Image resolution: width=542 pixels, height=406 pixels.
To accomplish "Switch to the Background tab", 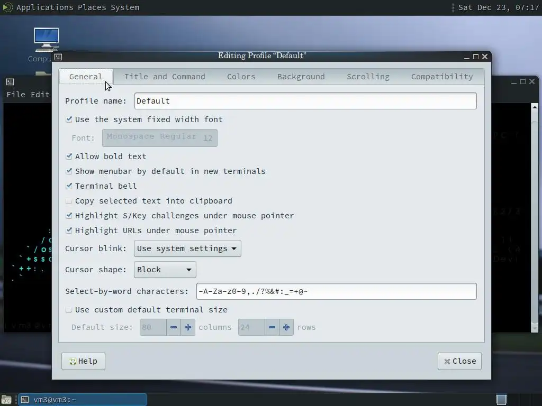I will click(x=301, y=77).
